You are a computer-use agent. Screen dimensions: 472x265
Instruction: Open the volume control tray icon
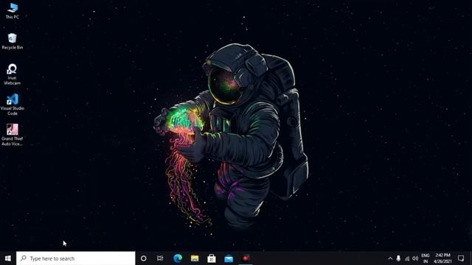pyautogui.click(x=415, y=258)
